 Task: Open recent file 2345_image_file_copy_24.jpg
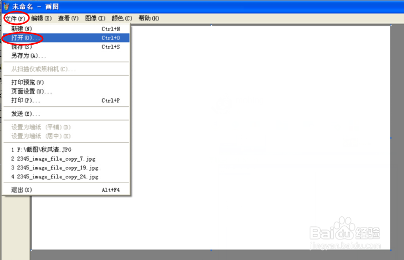click(x=66, y=177)
